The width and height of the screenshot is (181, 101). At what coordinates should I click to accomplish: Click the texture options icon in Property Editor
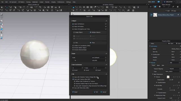174,77
